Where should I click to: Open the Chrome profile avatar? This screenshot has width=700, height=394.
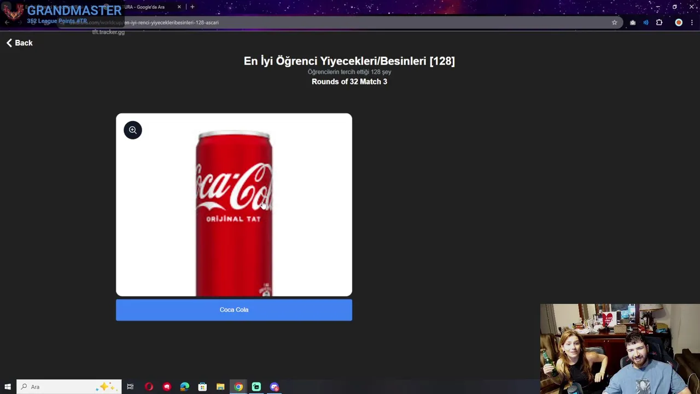coord(679,22)
